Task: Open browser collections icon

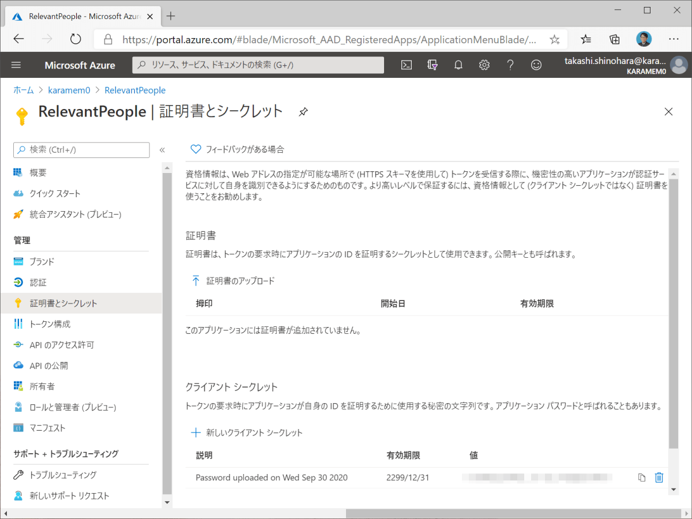Action: (615, 39)
